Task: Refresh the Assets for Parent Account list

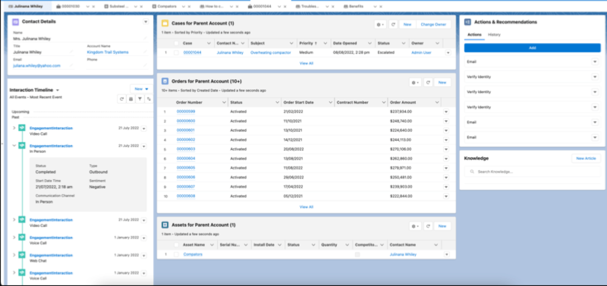Action: (x=428, y=226)
